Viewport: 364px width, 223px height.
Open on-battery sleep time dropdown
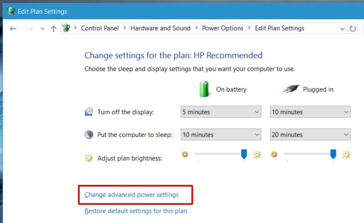(221, 135)
